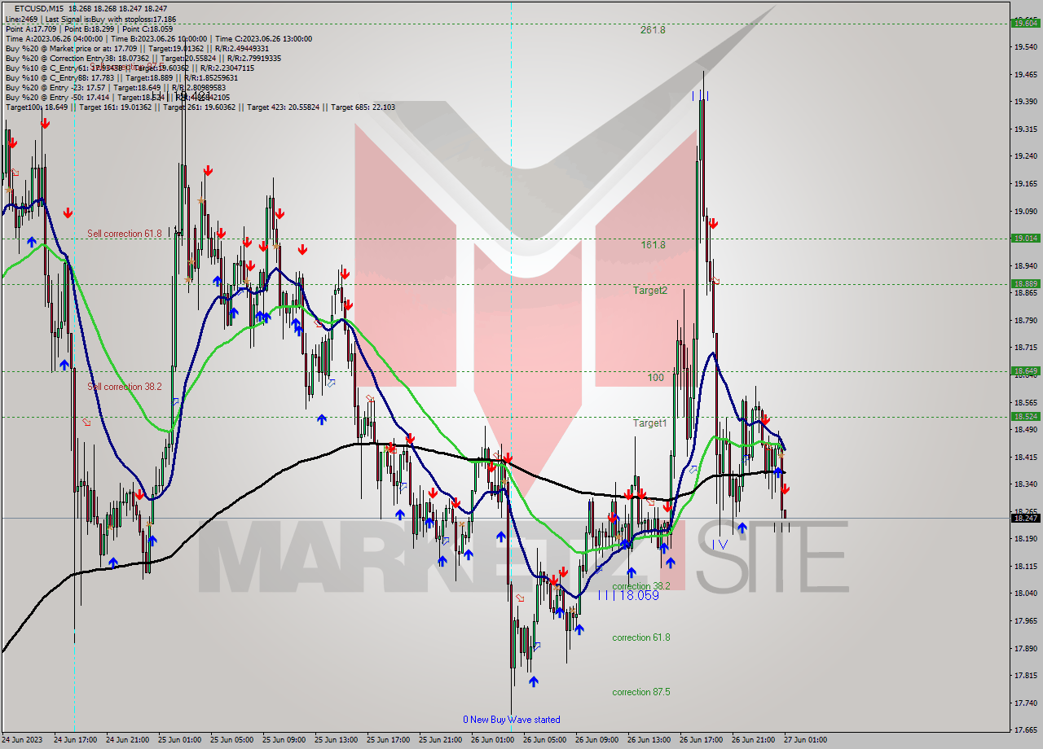Click the 'Target100: 18.649' targets line
This screenshot has height=749, width=1043.
[x=200, y=107]
